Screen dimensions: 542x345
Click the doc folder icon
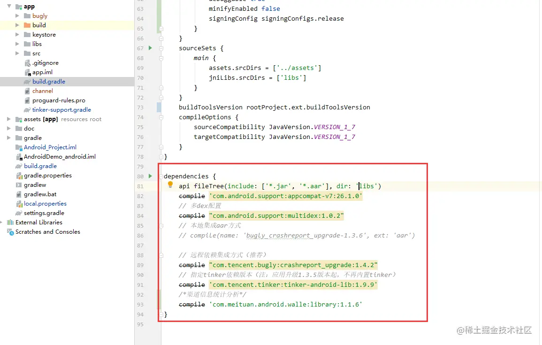pyautogui.click(x=19, y=128)
